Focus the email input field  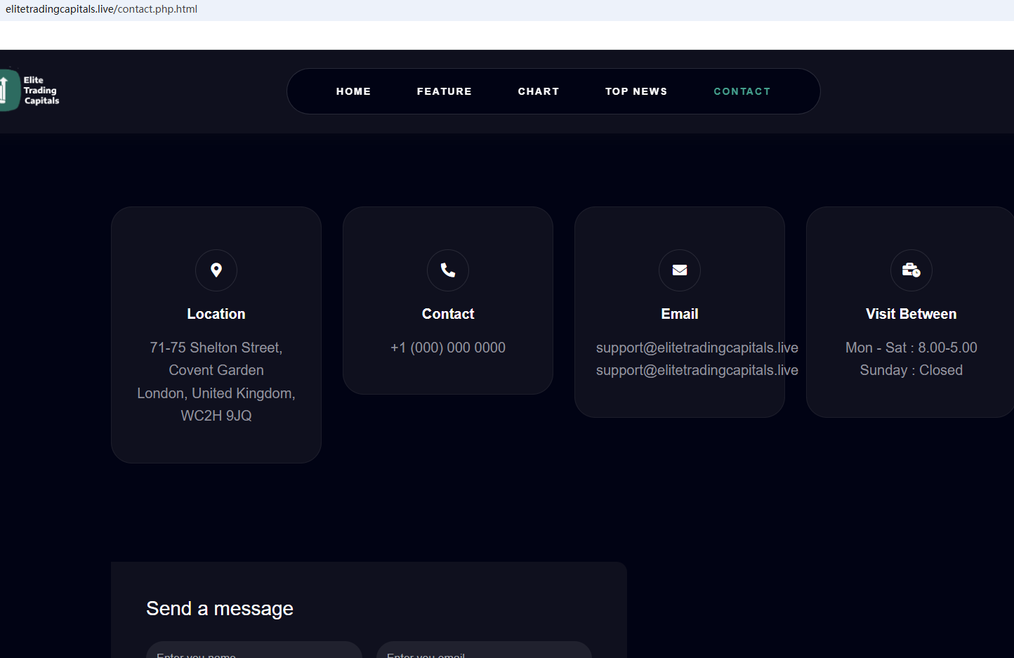(484, 652)
